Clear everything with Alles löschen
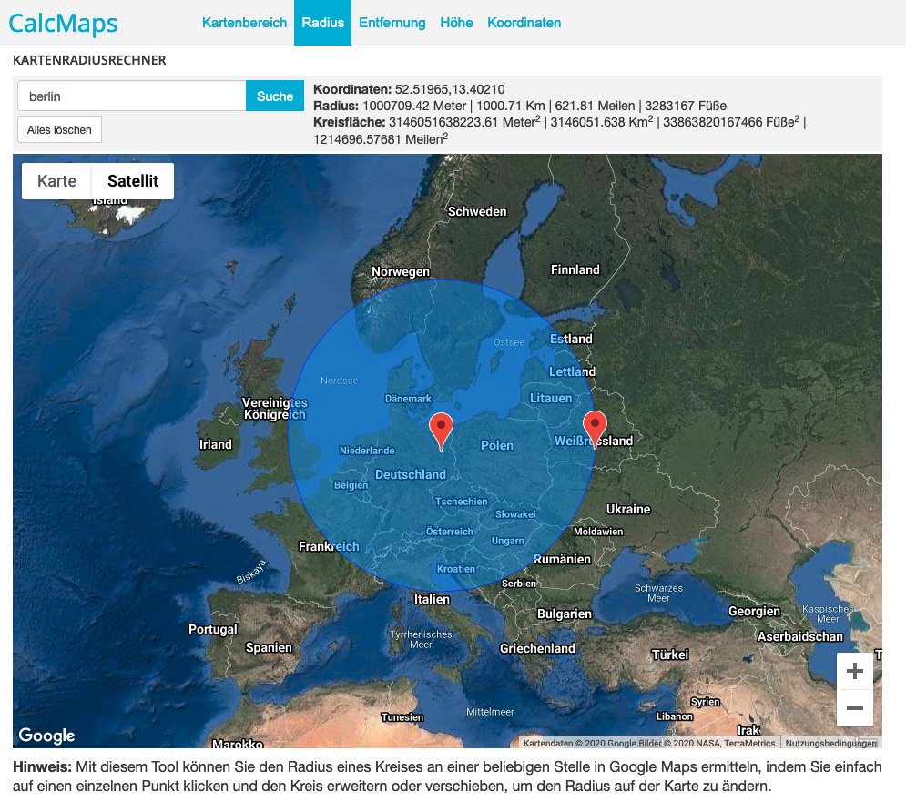 [58, 129]
